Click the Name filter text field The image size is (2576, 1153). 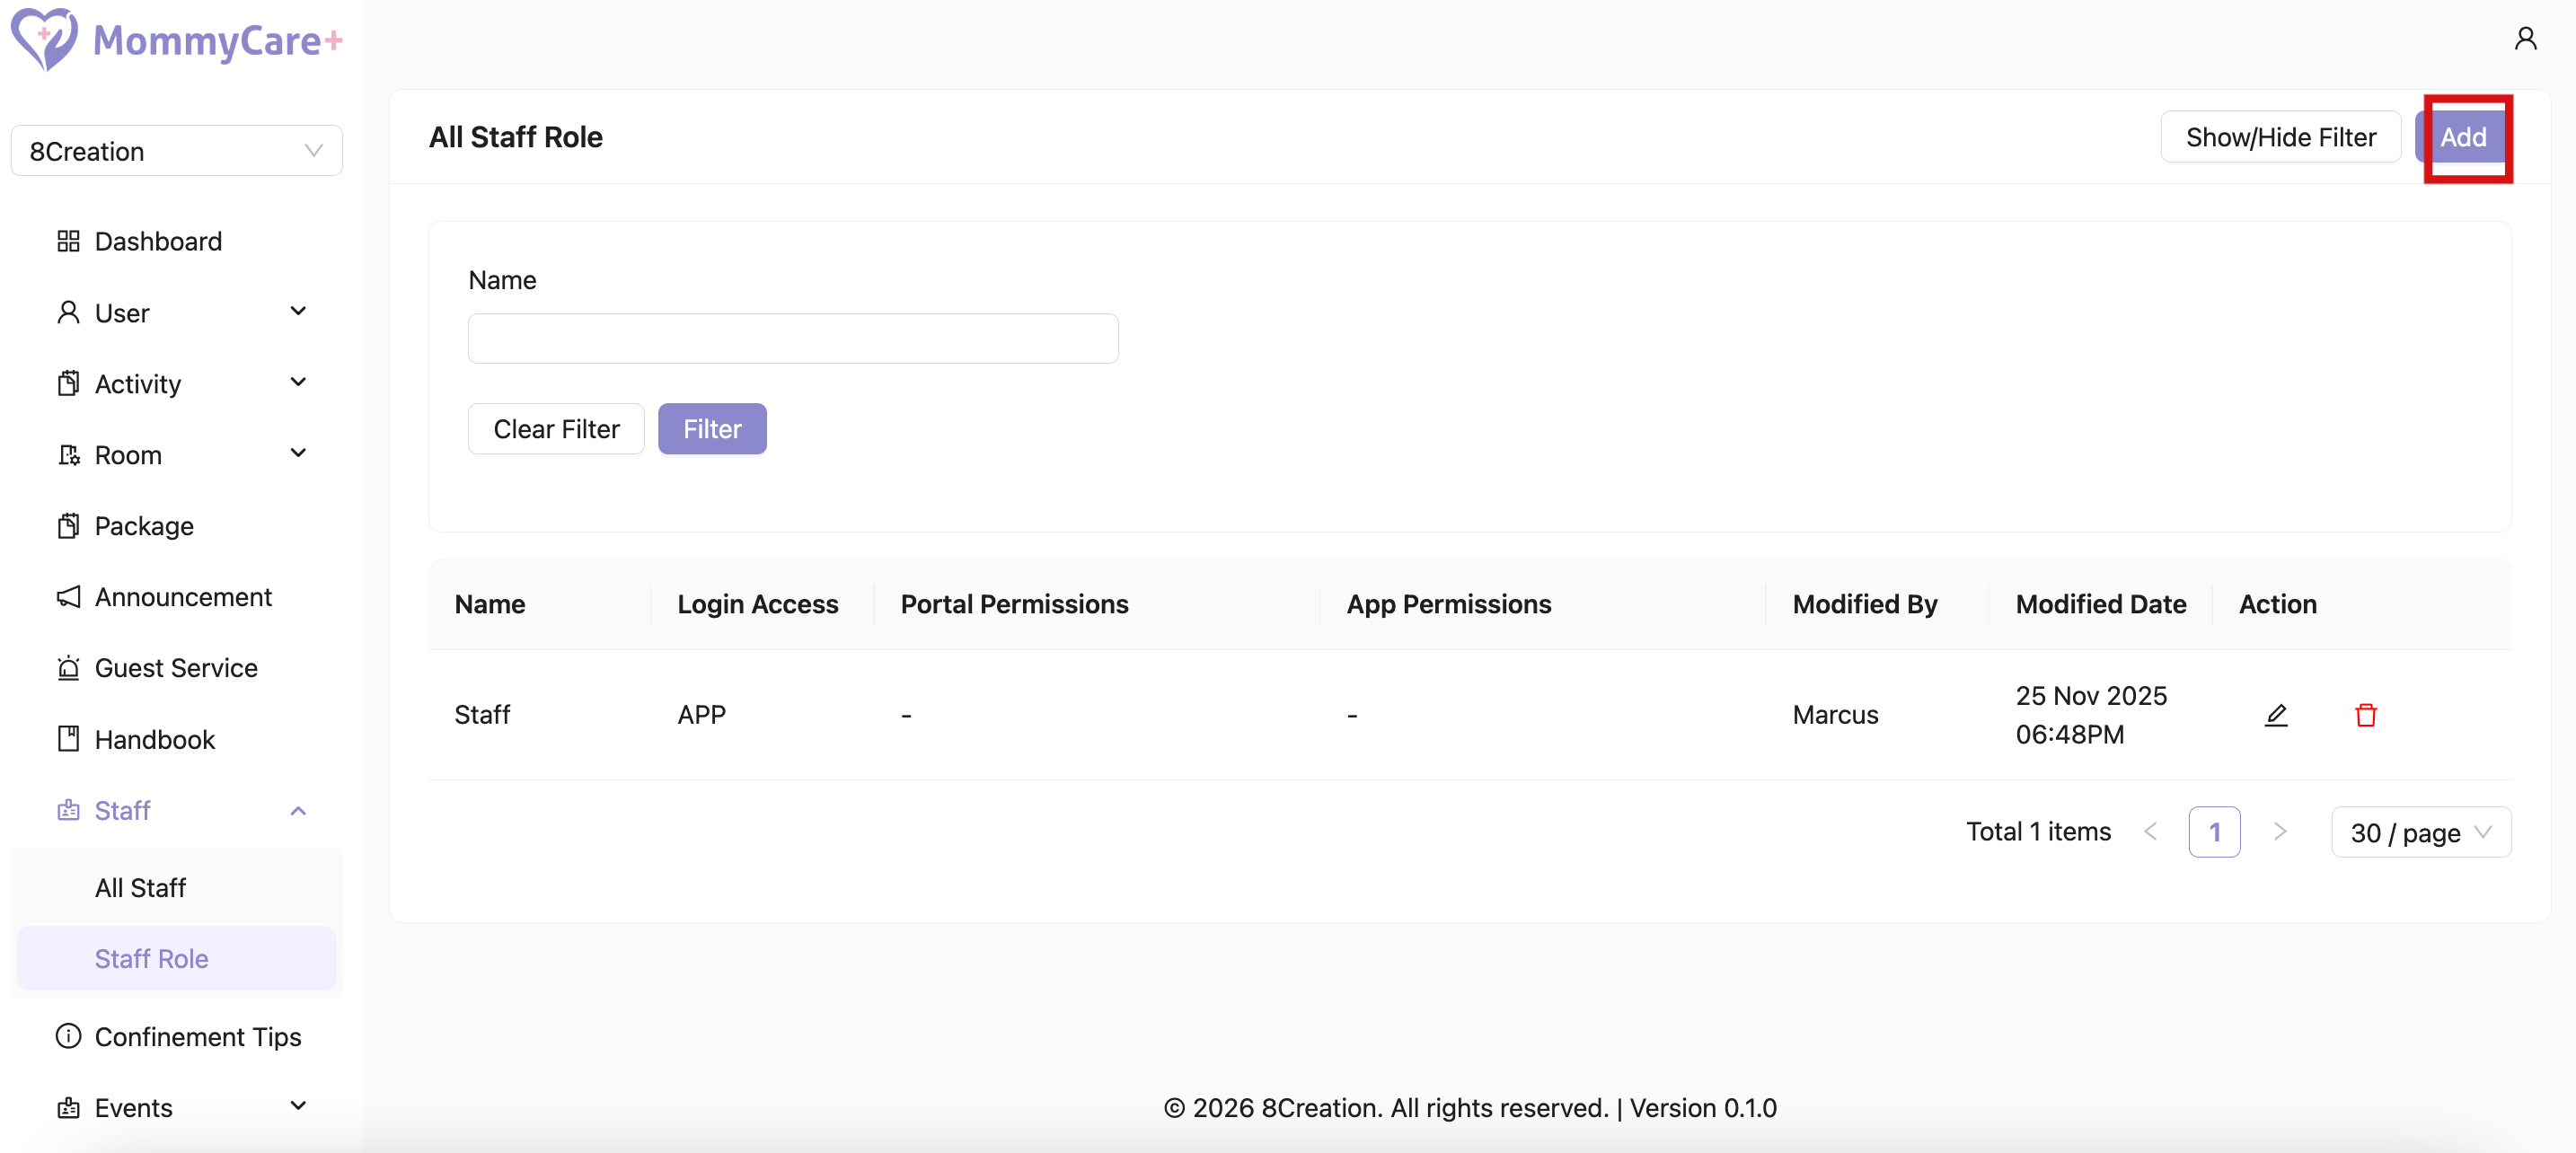(x=793, y=339)
